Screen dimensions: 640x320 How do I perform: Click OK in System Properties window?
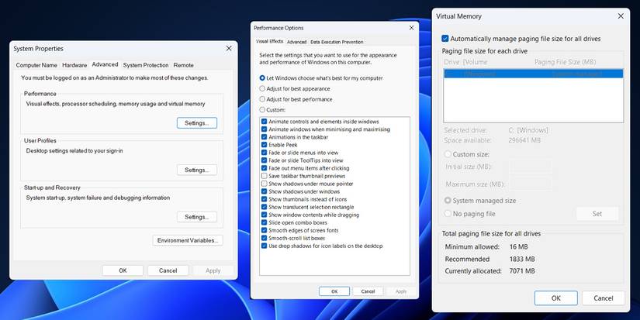click(x=123, y=270)
